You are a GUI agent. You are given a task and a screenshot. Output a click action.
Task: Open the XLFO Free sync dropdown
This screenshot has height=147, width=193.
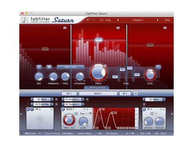coord(84,114)
